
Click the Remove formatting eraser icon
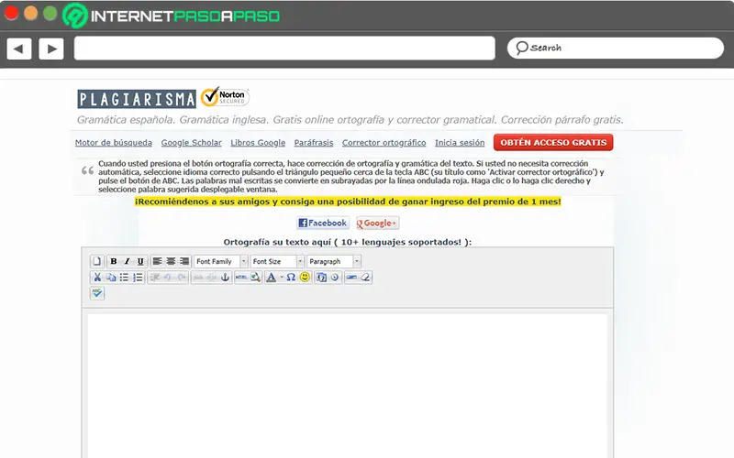(x=365, y=278)
